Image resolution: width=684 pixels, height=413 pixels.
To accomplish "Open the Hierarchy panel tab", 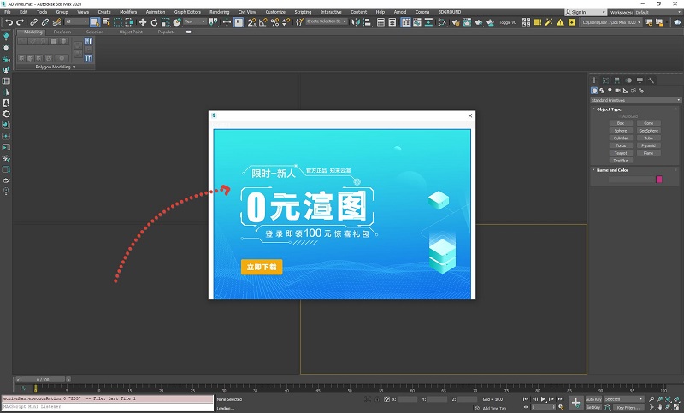I will [616, 80].
